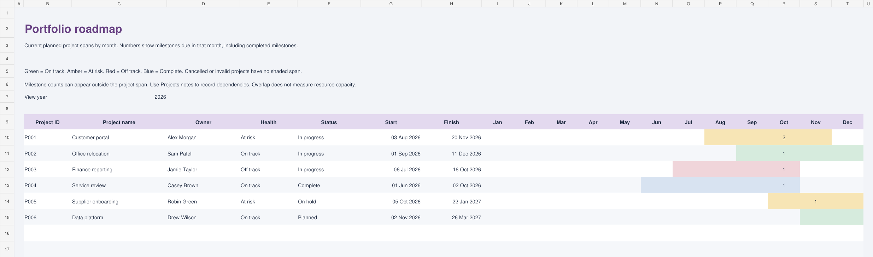Click finish date 26 Mar 2027
Screen dimensions: 873x257
coord(451,218)
